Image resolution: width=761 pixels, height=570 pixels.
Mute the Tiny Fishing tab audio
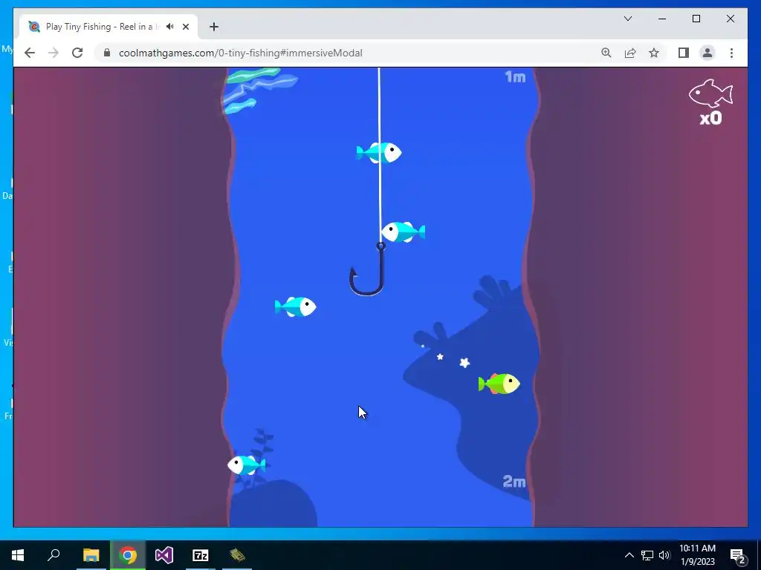point(170,27)
